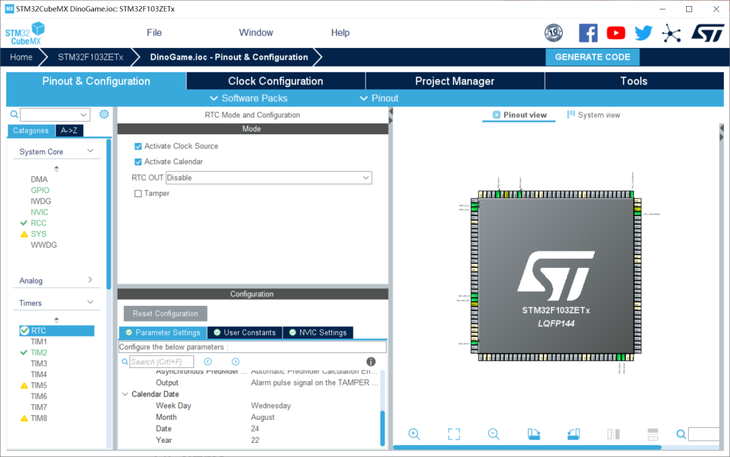The image size is (730, 457).
Task: Click the GENERATE CODE button
Action: pyautogui.click(x=592, y=57)
